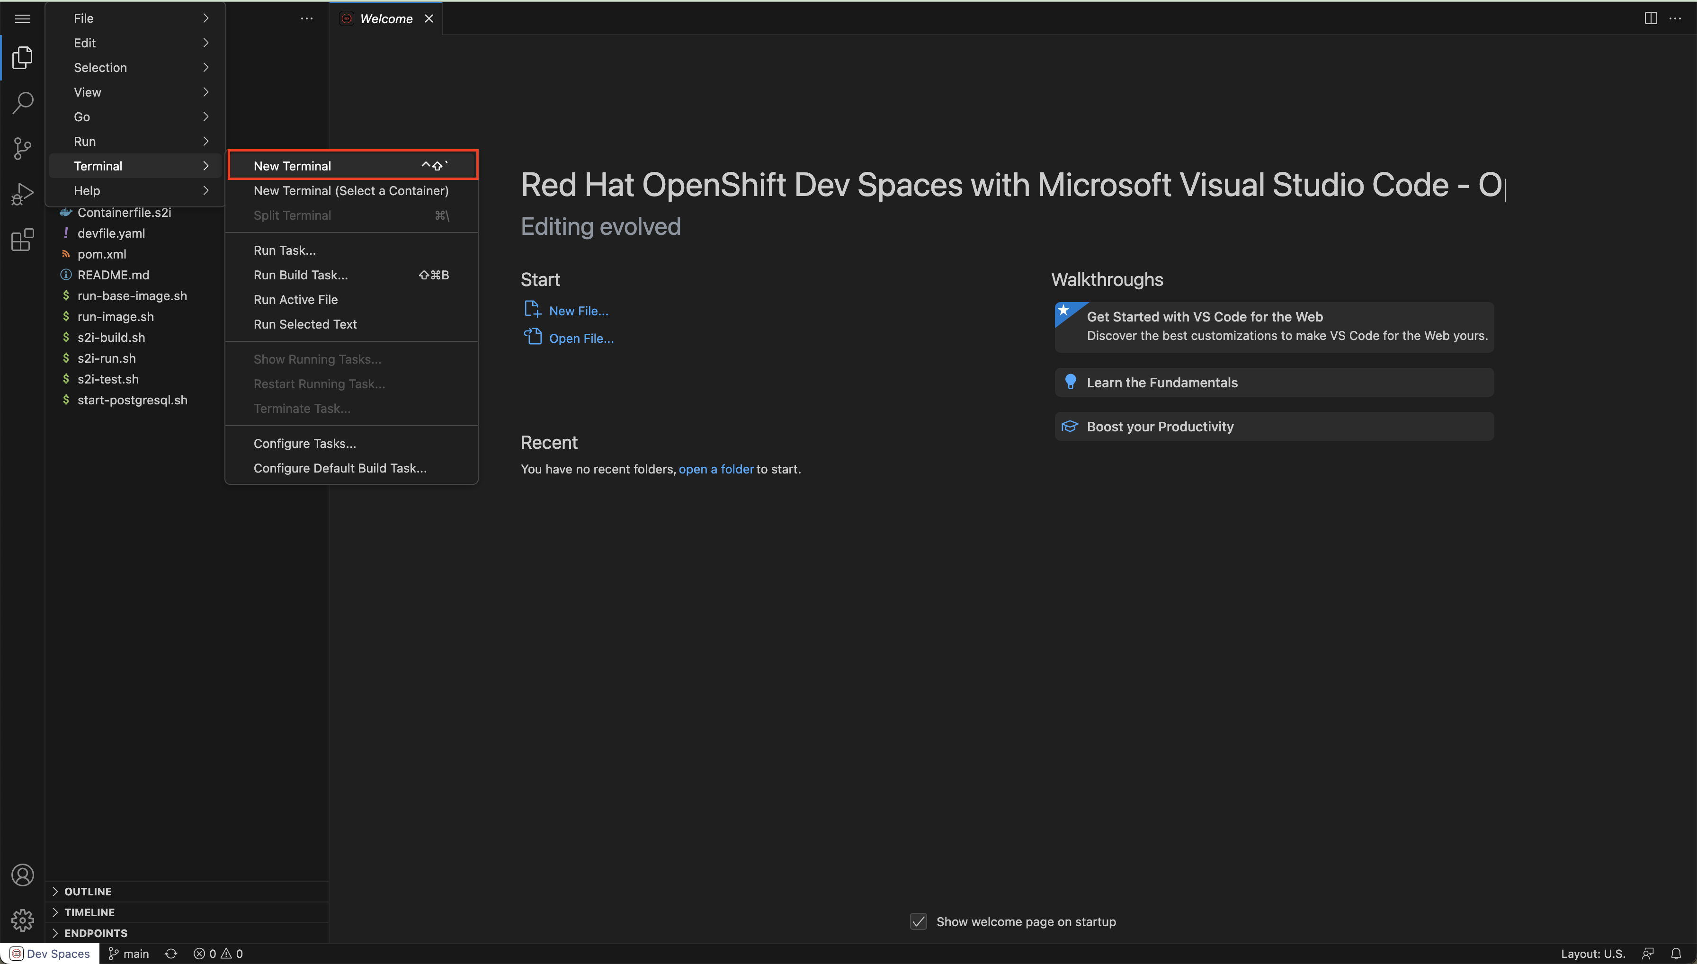Click the Open File icon in Start section

(532, 337)
